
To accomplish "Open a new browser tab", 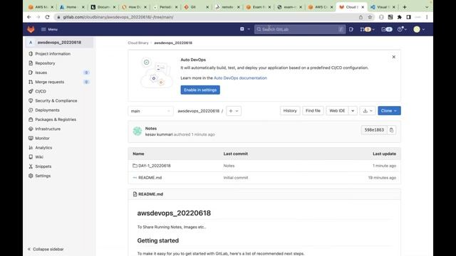I will click(x=405, y=7).
